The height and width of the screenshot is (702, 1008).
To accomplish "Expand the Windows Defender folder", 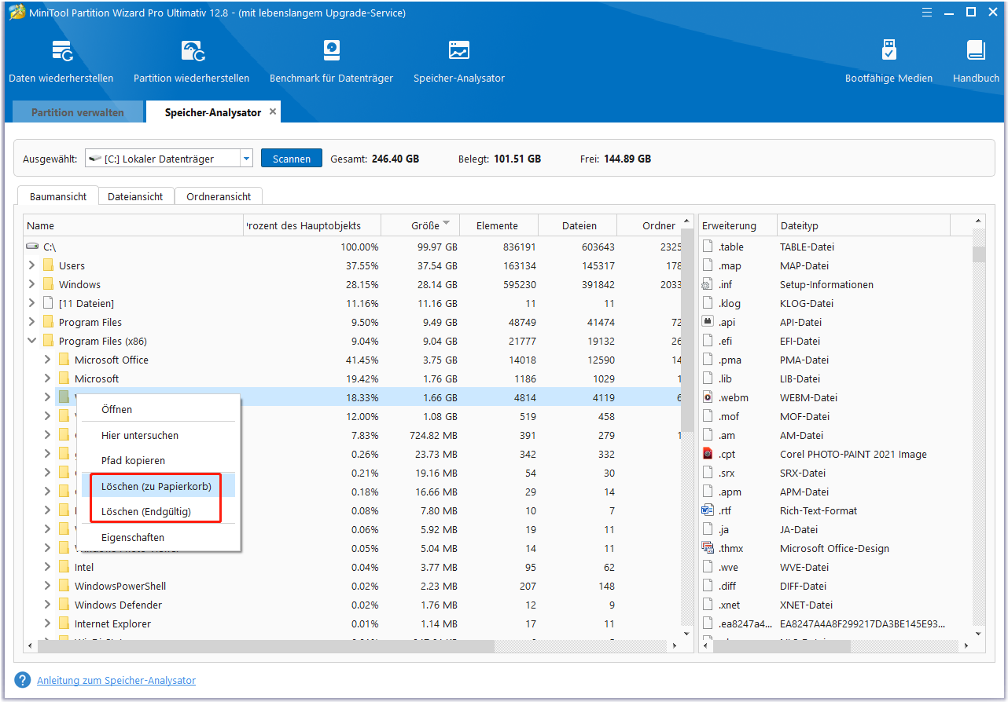I will pos(47,605).
